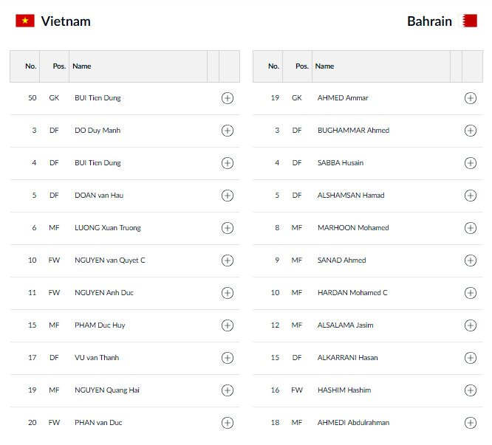This screenshot has height=445, width=492.
Task: Open plus icon for MARHOON Mohamed
Action: click(471, 228)
